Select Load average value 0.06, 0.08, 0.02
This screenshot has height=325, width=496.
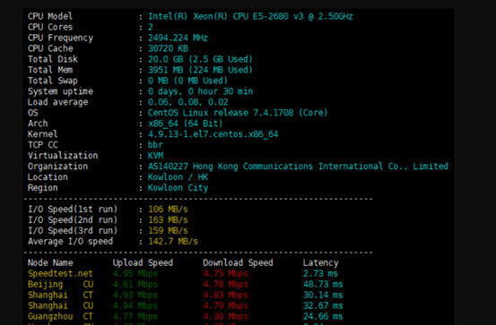coord(187,102)
